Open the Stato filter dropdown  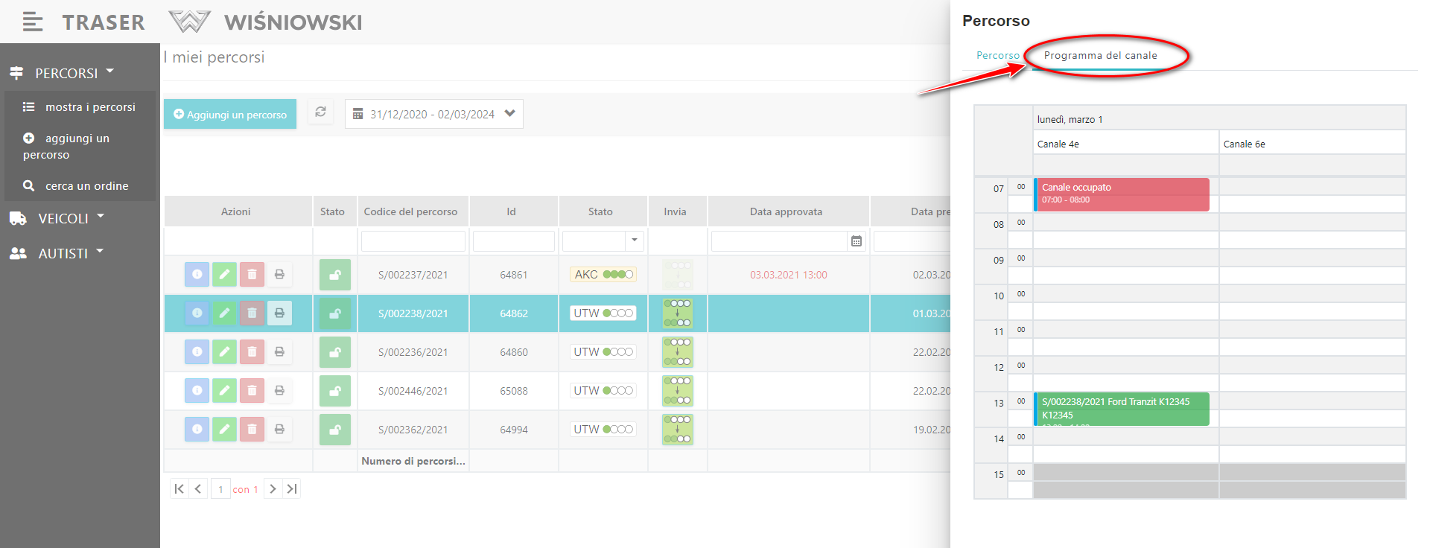(x=634, y=240)
